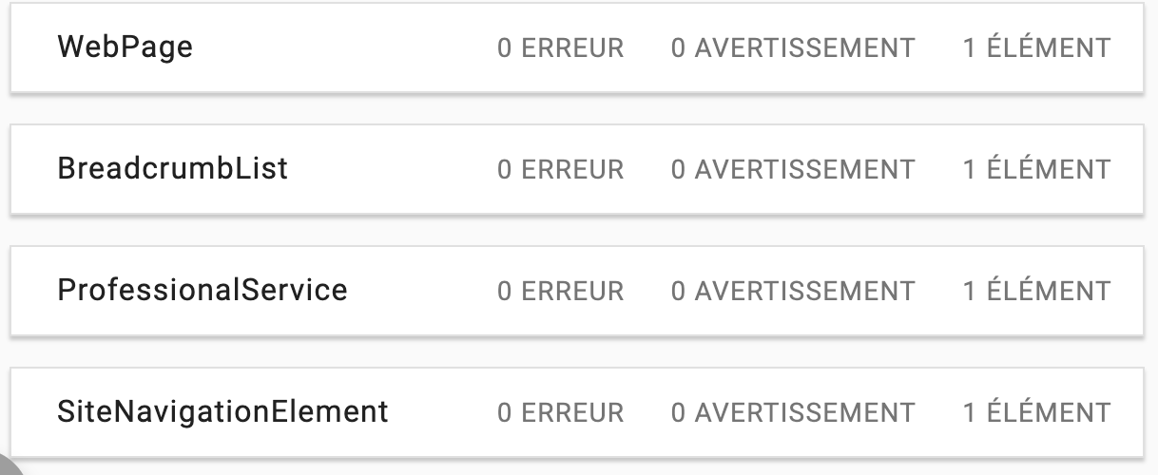Click BreadcrumbList's 0 AVERTISSEMENT count

click(x=793, y=169)
